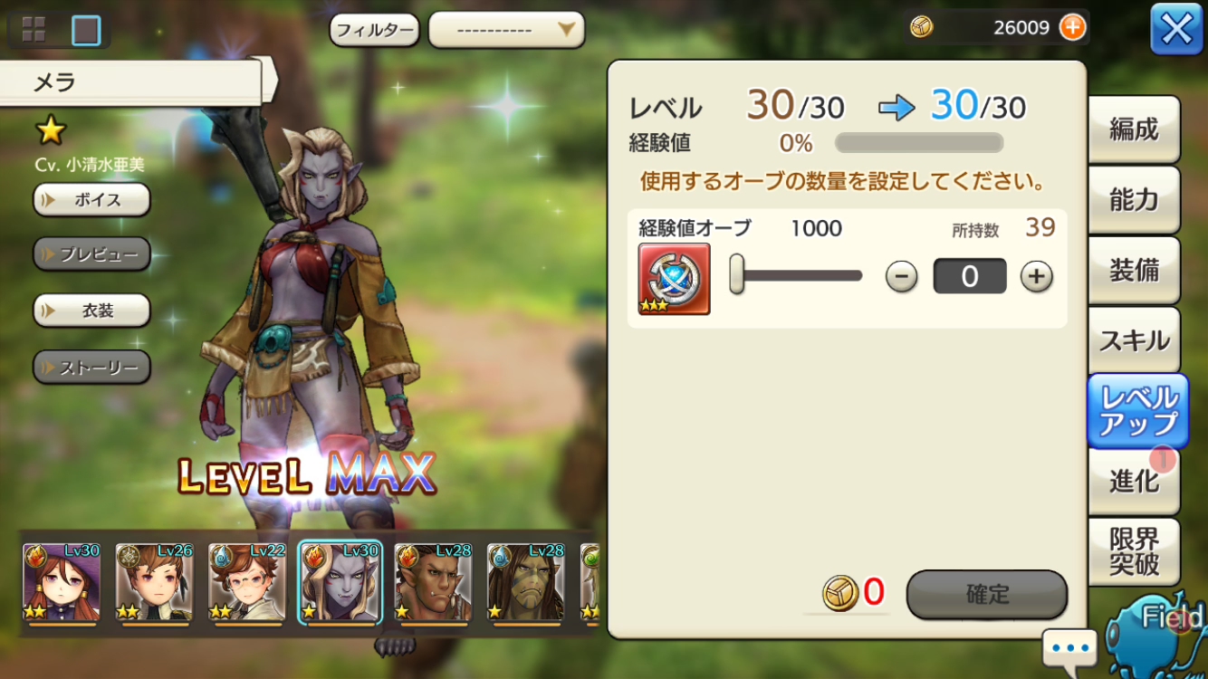Switch to single character view icon
The image size is (1208, 679).
86,30
